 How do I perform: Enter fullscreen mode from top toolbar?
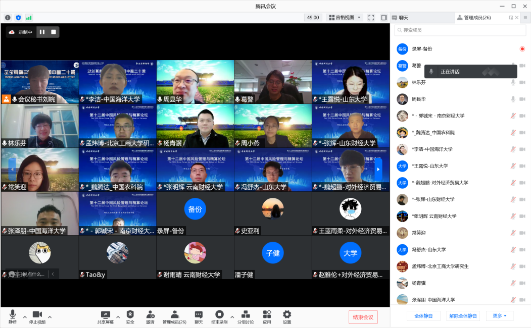tap(371, 17)
